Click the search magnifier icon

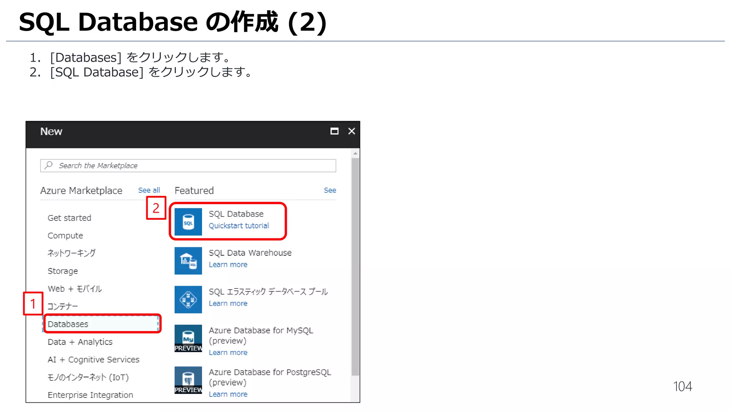tap(49, 165)
